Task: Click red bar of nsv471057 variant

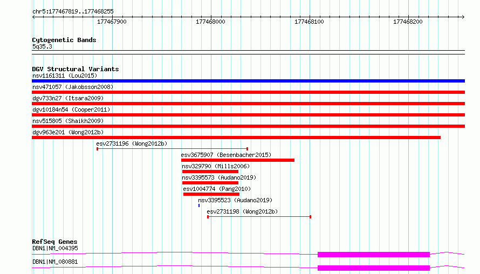Action: tap(248, 92)
